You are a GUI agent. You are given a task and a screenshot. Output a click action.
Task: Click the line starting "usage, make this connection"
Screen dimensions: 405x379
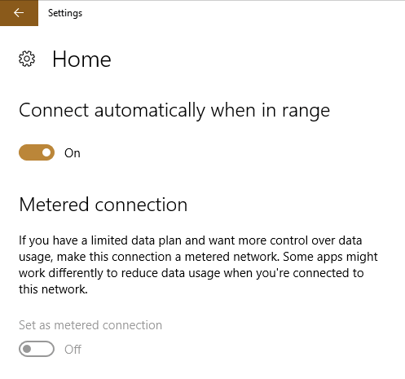[x=198, y=257]
